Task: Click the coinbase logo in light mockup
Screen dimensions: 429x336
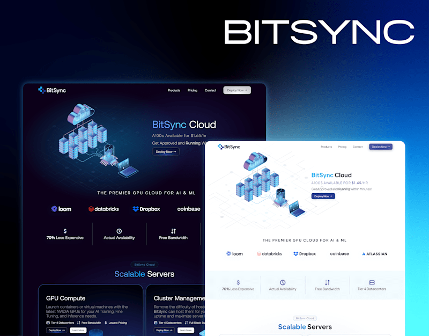Action: click(x=339, y=254)
